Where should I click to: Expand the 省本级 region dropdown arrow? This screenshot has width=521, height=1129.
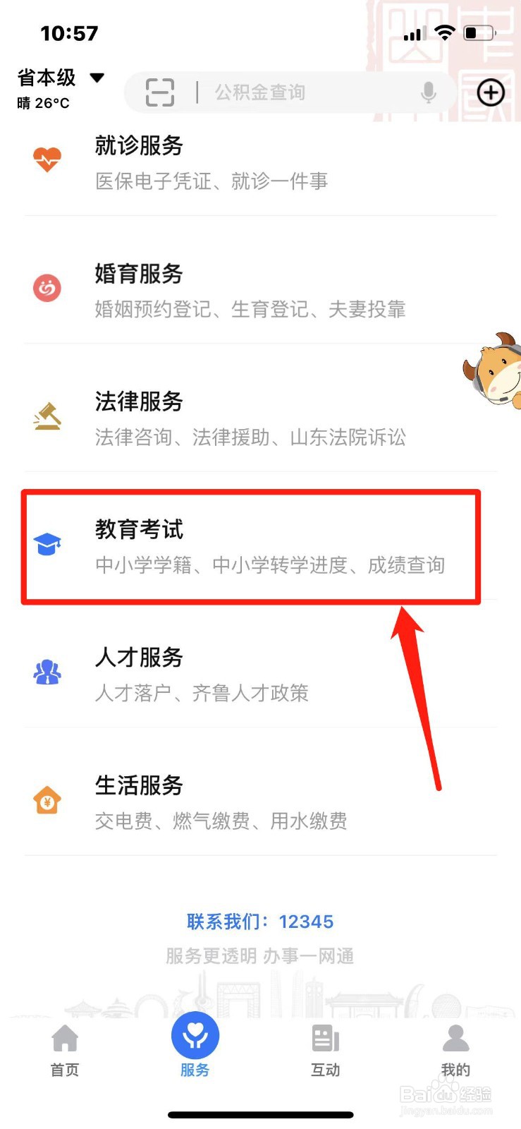tap(97, 78)
